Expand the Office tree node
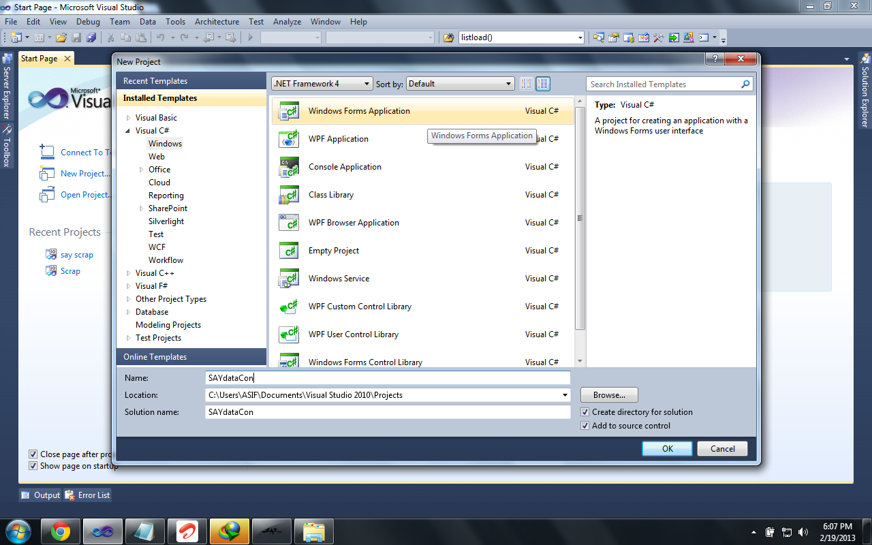 142,170
